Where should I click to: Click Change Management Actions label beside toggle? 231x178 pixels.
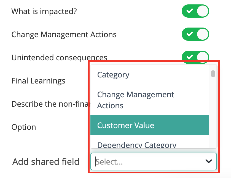[64, 35]
